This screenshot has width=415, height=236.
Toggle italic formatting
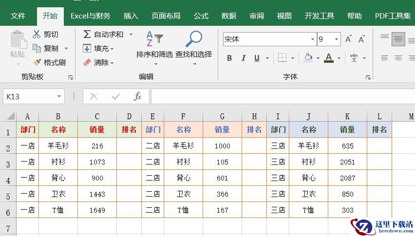coord(243,58)
